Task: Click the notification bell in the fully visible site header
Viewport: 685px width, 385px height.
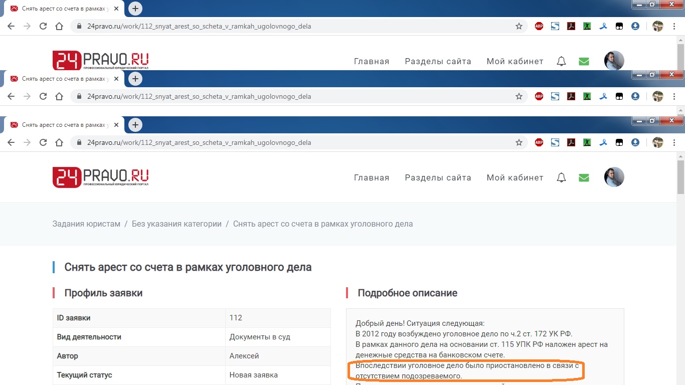Action: 561,177
